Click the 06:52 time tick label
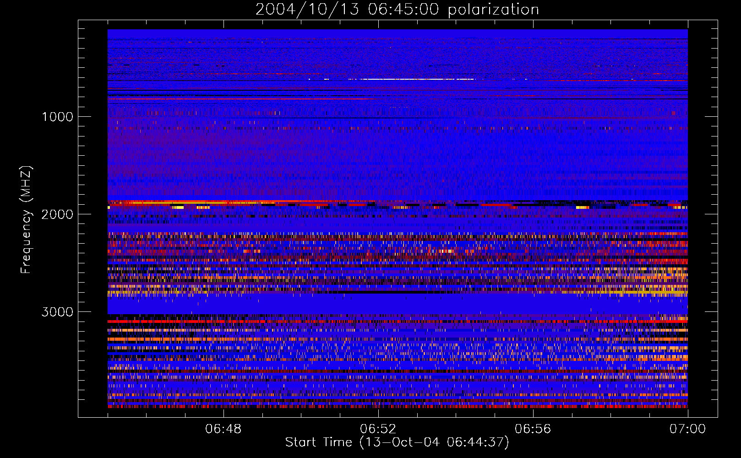The height and width of the screenshot is (458, 741). click(378, 429)
